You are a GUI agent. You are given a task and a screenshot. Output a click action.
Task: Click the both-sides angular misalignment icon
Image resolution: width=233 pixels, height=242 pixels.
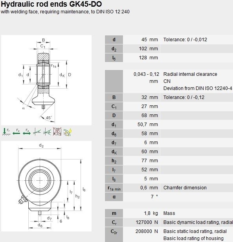coord(47,132)
